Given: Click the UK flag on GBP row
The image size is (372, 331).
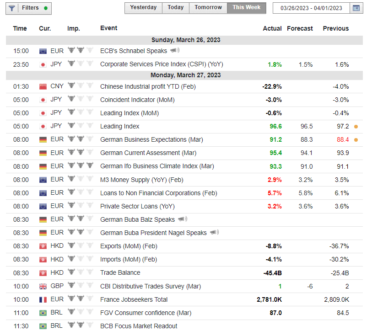Looking at the screenshot, I should [x=43, y=286].
